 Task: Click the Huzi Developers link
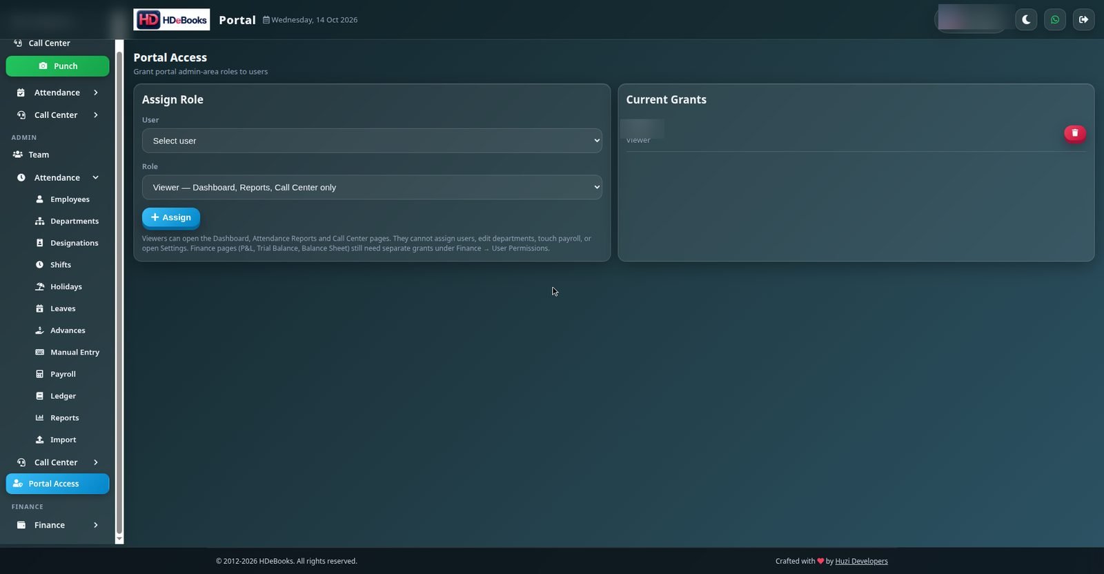[861, 562]
